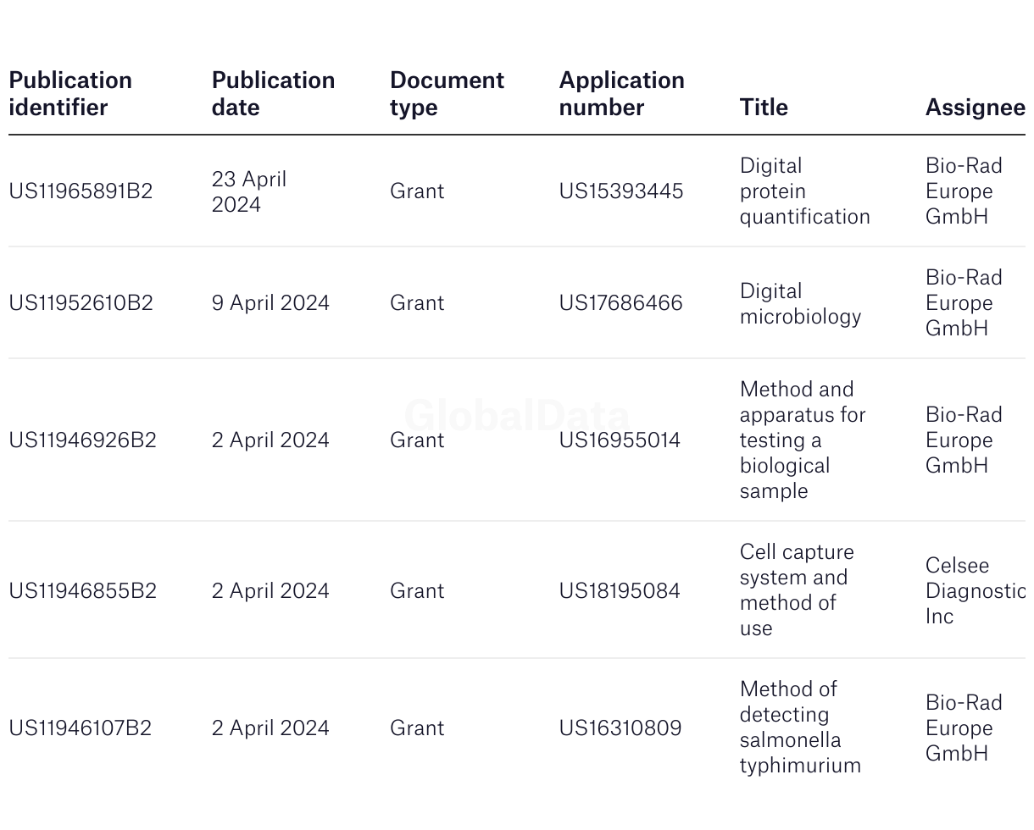The width and height of the screenshot is (1034, 830).
Task: Click the Assignee column header
Action: [x=975, y=108]
